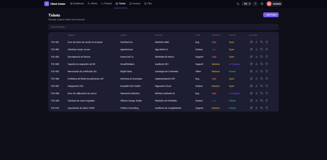
Task: Edit ticket TCK-010 Exportación GDPR
Action: [x=251, y=108]
